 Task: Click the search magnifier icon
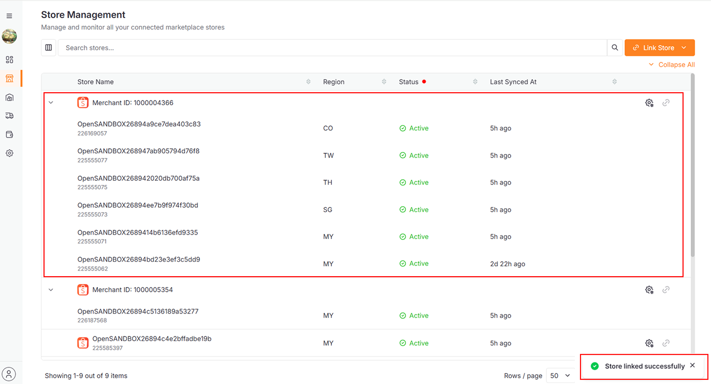615,48
